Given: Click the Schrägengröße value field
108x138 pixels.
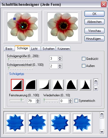Looking at the screenshot, I should [x=54, y=59].
